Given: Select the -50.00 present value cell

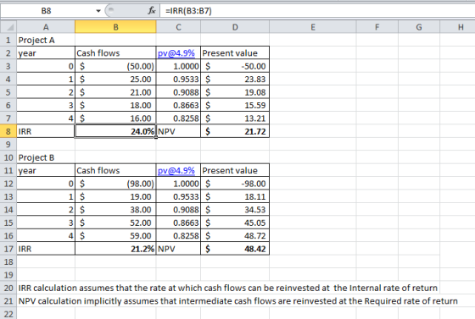Looking at the screenshot, I should [235, 66].
